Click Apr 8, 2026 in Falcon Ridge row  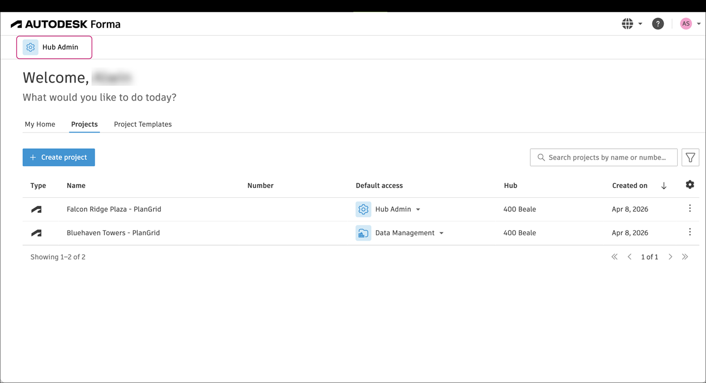point(629,209)
